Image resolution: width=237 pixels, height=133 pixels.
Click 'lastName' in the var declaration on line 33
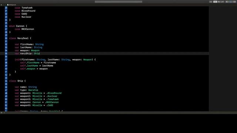click(26, 47)
